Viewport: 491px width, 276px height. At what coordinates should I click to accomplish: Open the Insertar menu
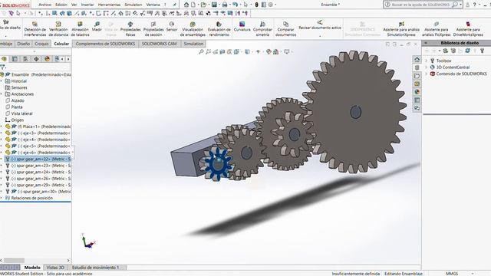click(87, 5)
